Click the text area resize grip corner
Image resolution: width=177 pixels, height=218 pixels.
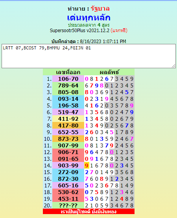(173, 66)
